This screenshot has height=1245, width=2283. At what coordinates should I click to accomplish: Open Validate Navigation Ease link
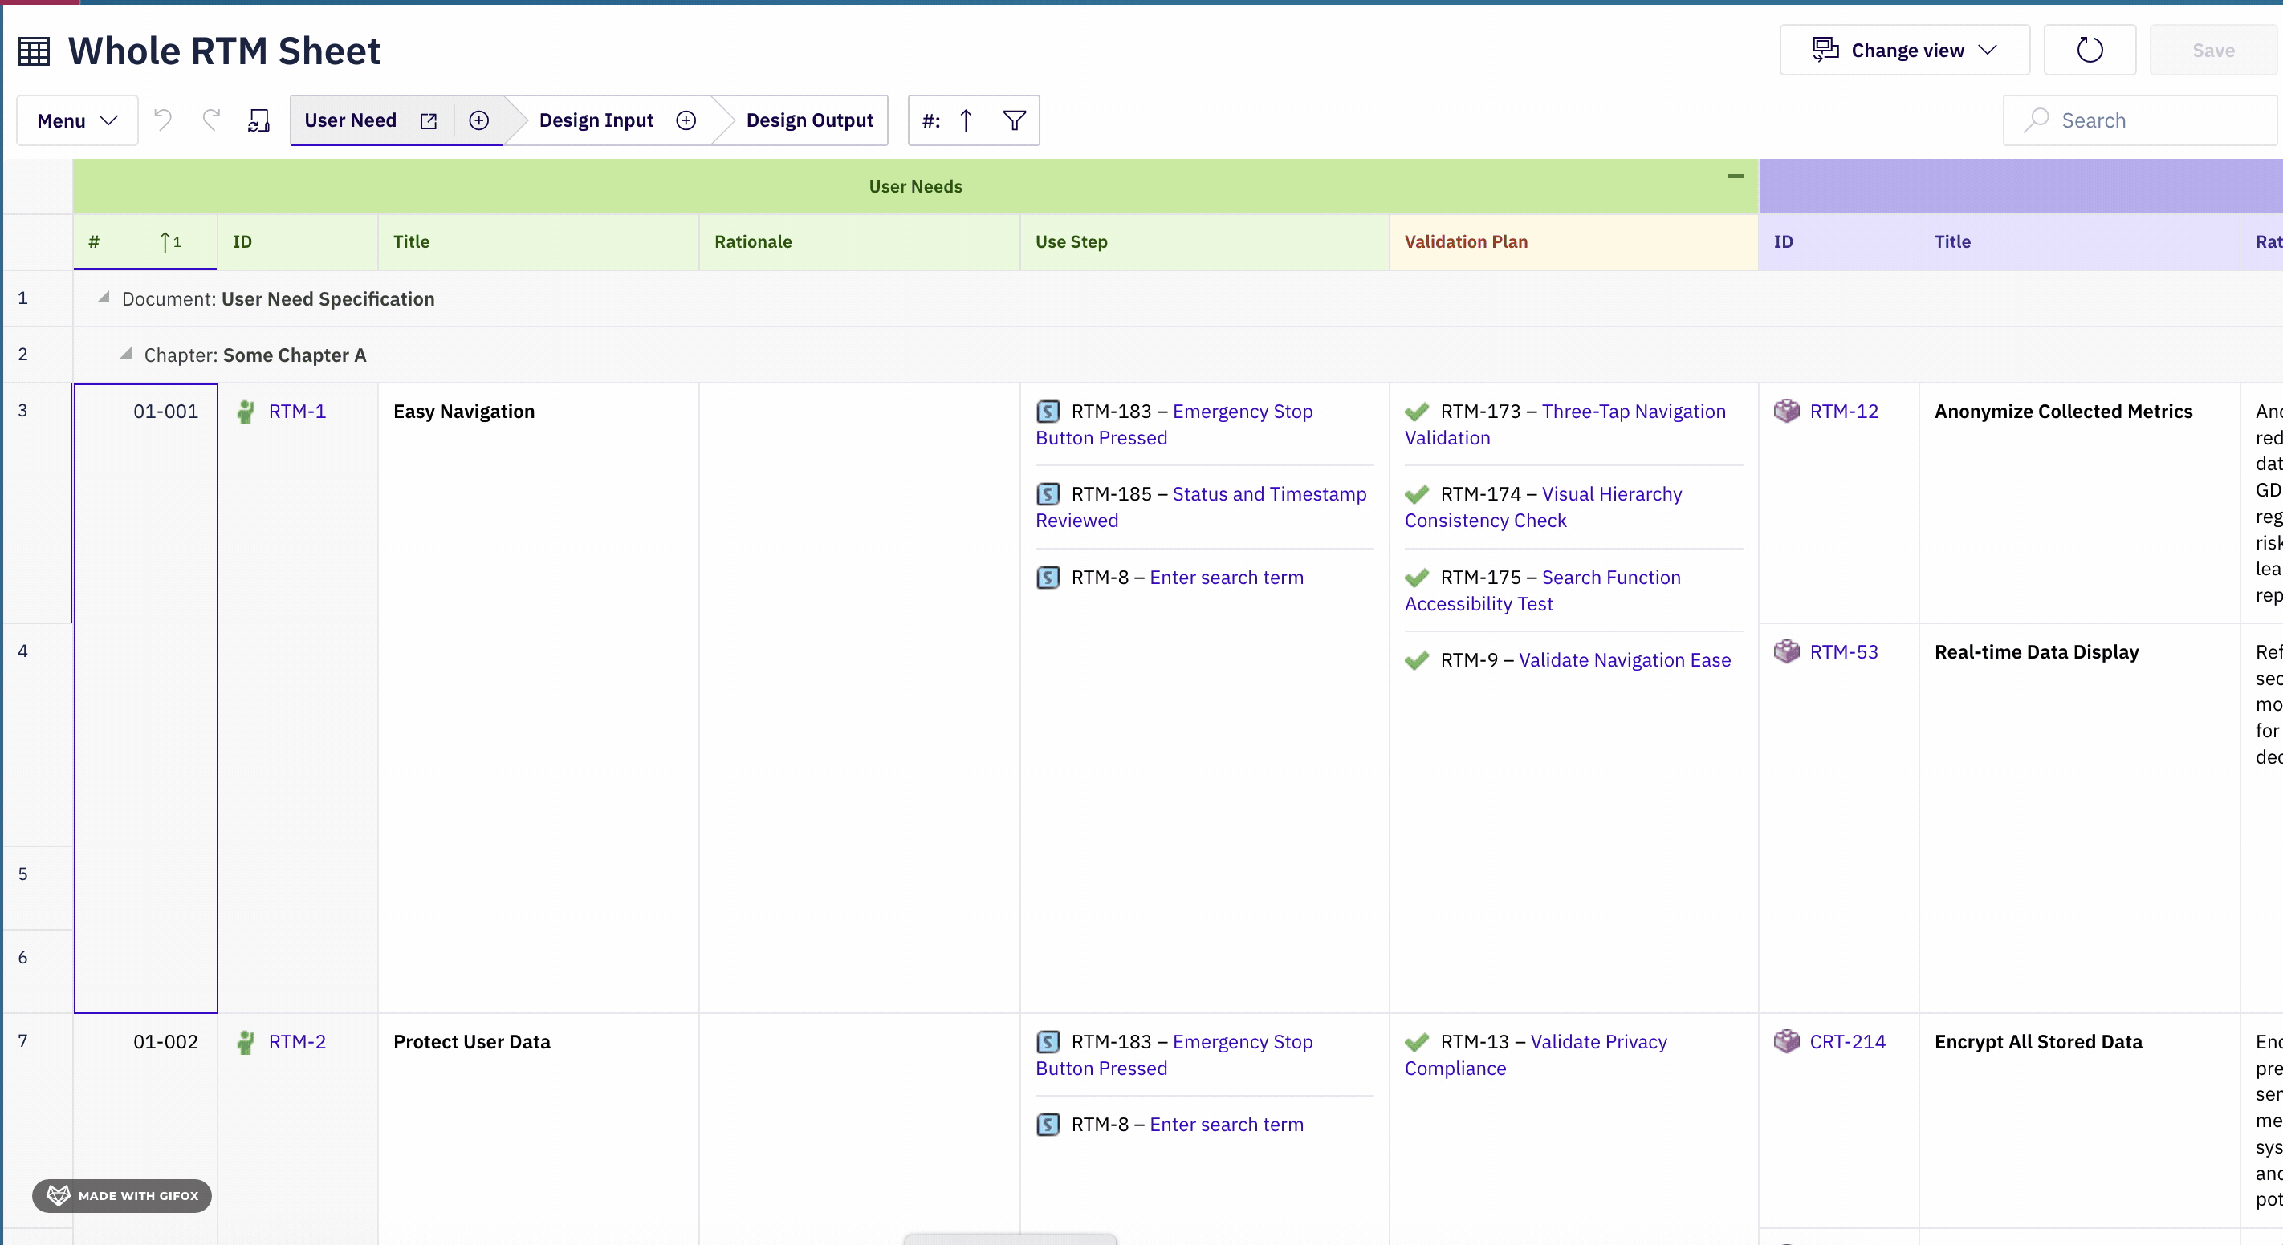pyautogui.click(x=1624, y=659)
